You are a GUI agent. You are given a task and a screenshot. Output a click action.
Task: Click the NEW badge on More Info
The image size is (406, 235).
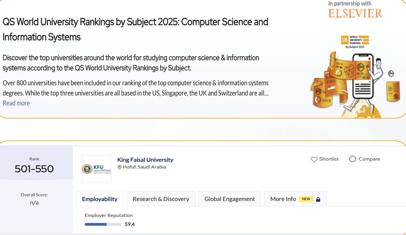click(306, 199)
